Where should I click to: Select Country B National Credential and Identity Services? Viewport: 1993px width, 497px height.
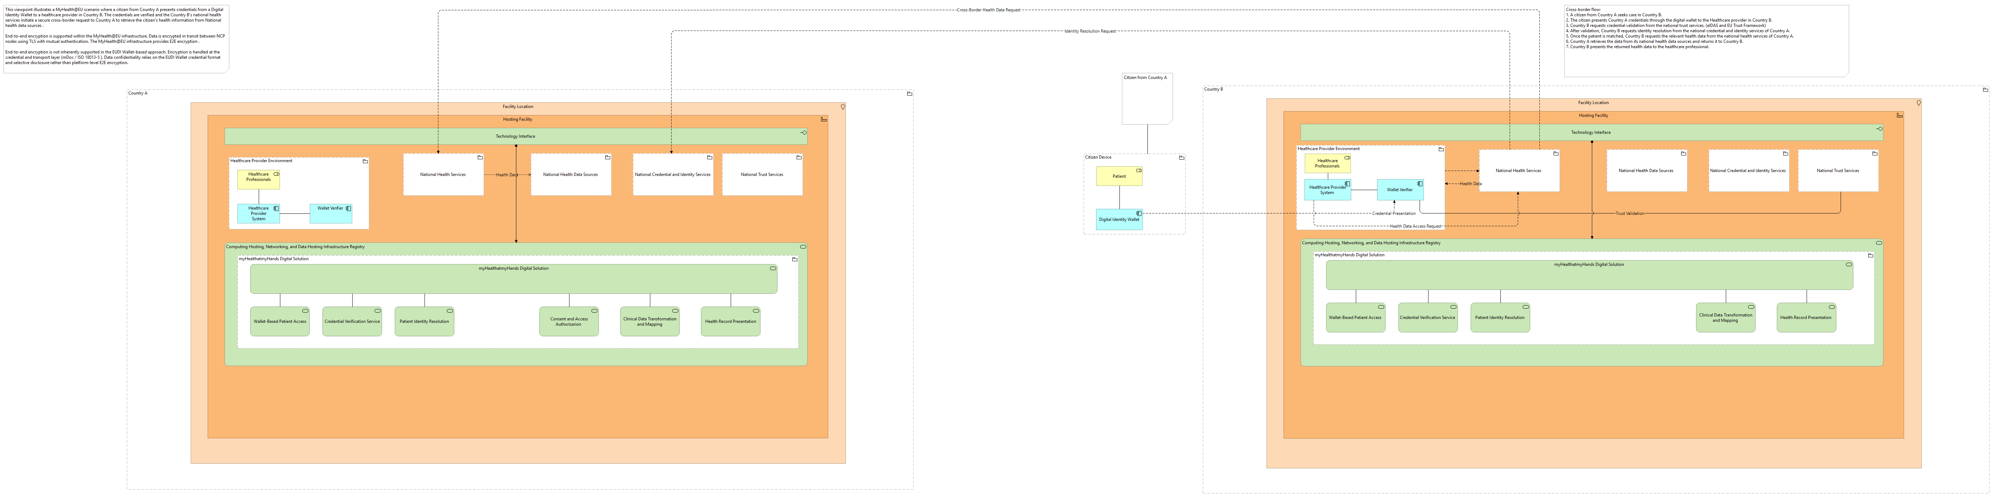(1748, 171)
